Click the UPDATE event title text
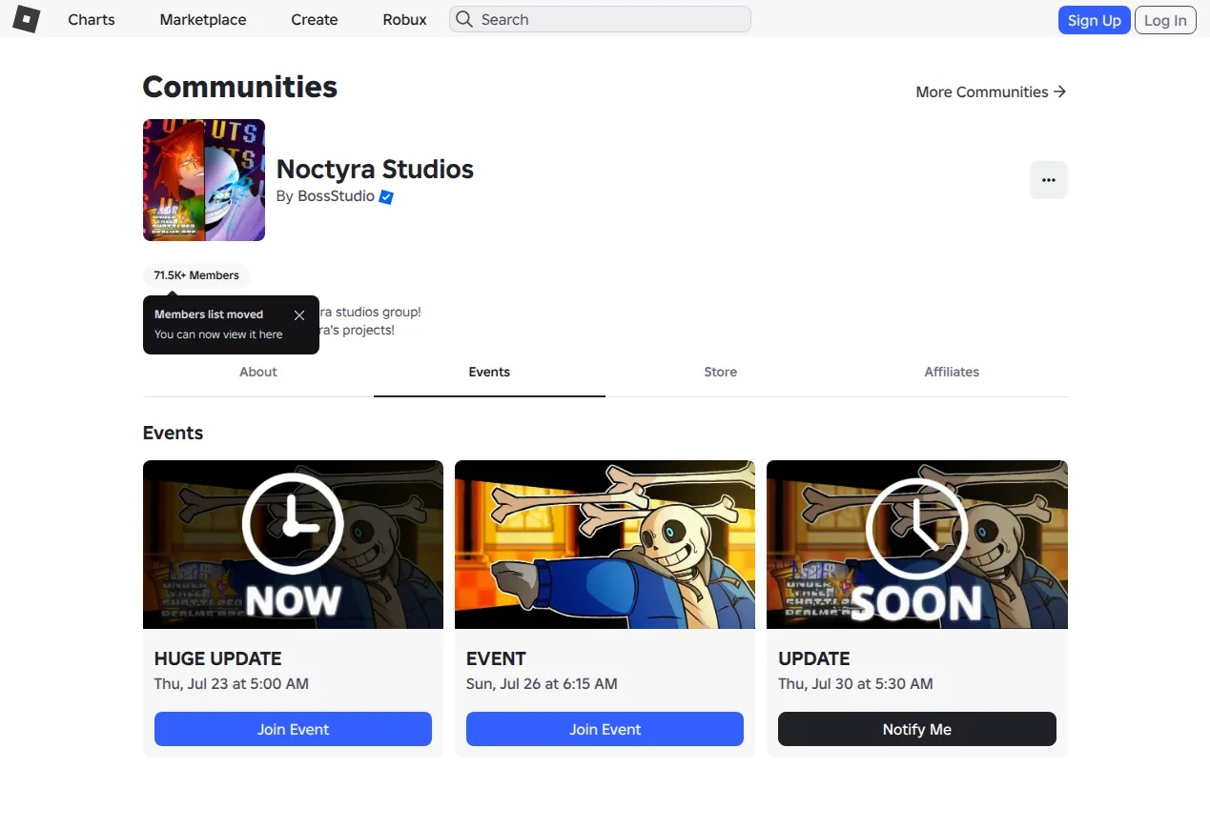The height and width of the screenshot is (829, 1210). [x=814, y=658]
